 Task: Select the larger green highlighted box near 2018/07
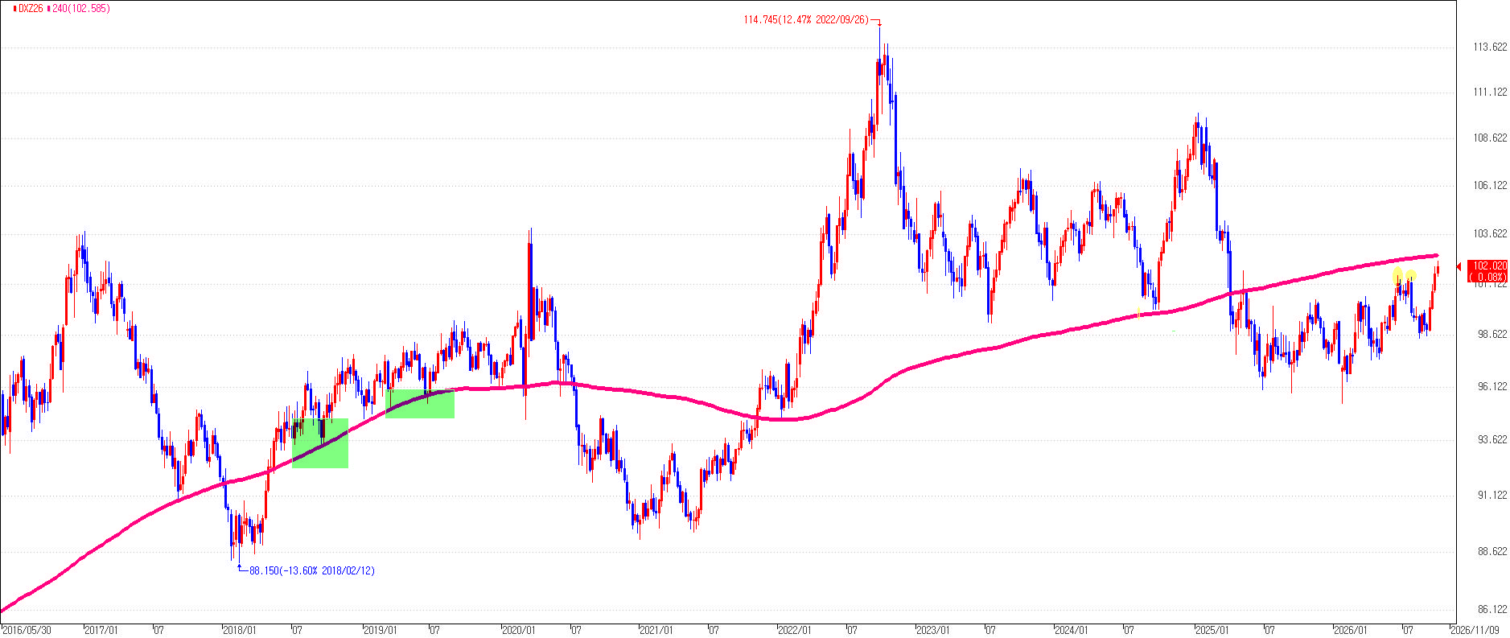click(320, 442)
